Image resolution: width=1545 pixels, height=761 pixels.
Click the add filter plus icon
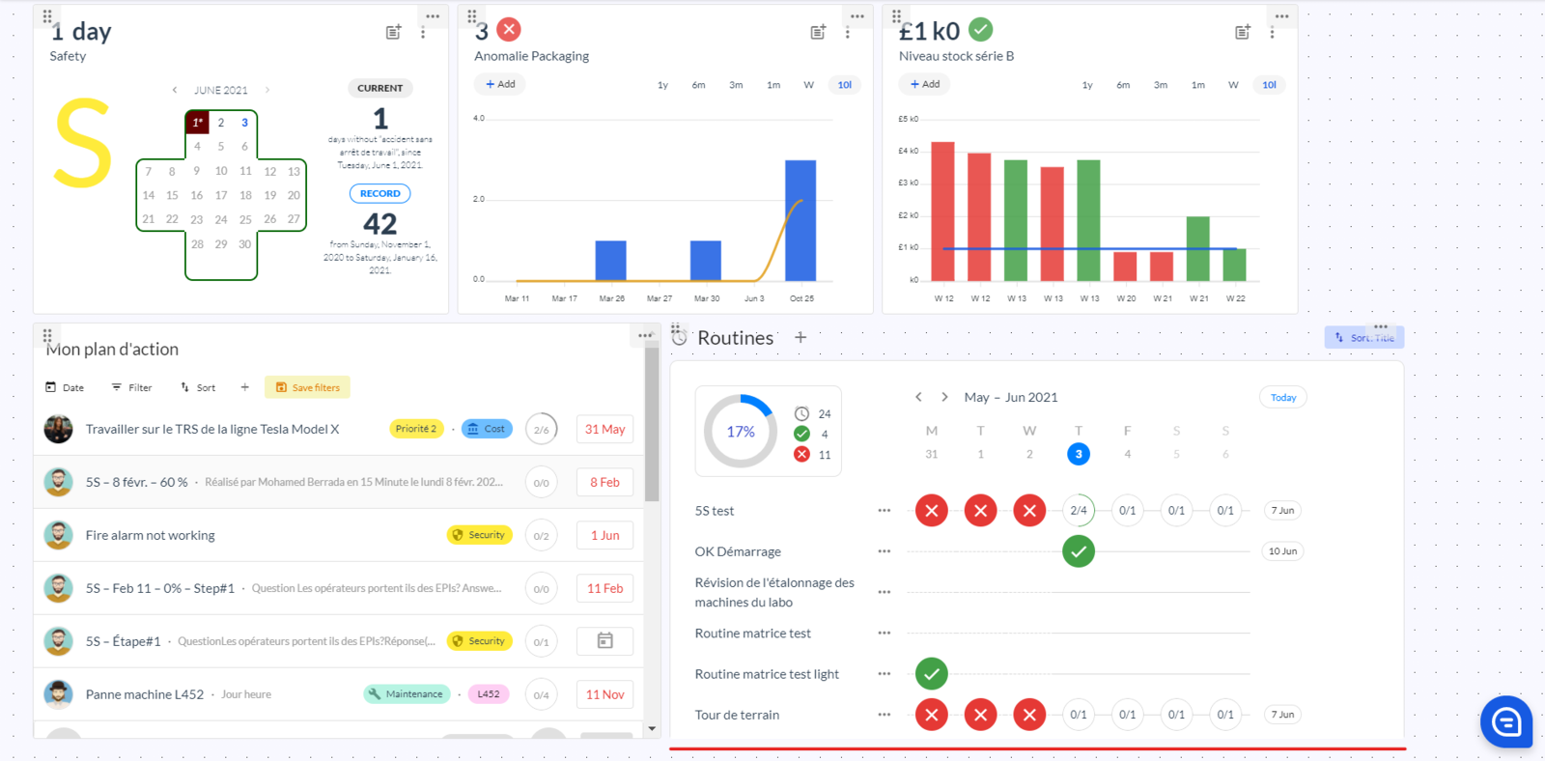click(x=244, y=387)
